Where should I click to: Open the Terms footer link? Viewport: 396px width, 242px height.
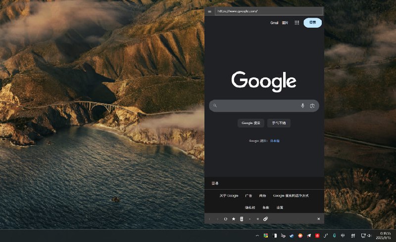266,208
